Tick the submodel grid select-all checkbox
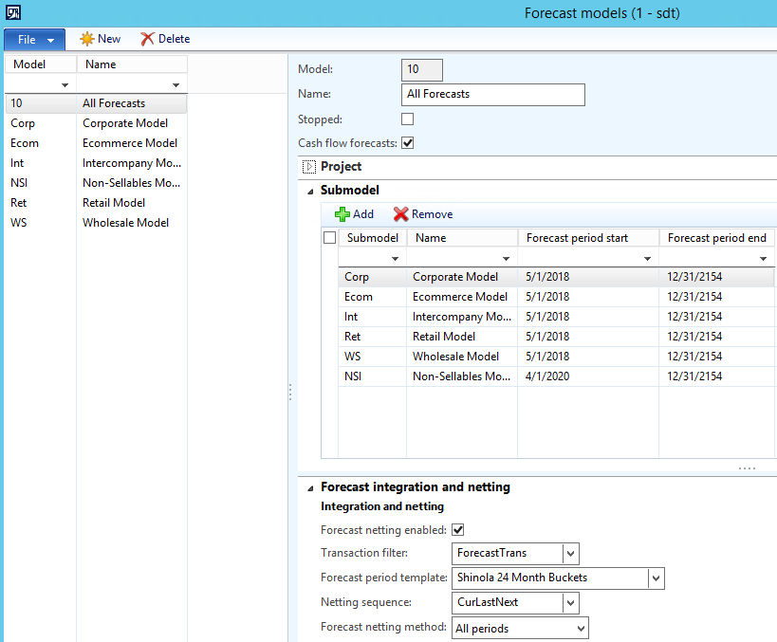Image resolution: width=777 pixels, height=642 pixels. point(329,238)
